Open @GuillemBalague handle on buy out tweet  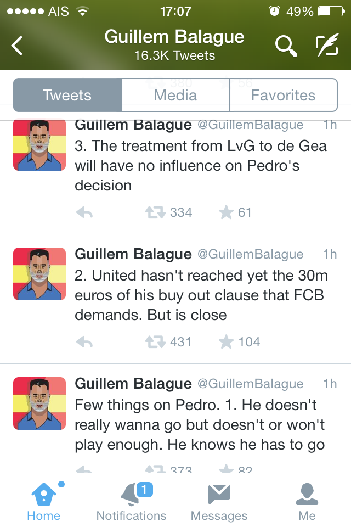[x=250, y=254]
